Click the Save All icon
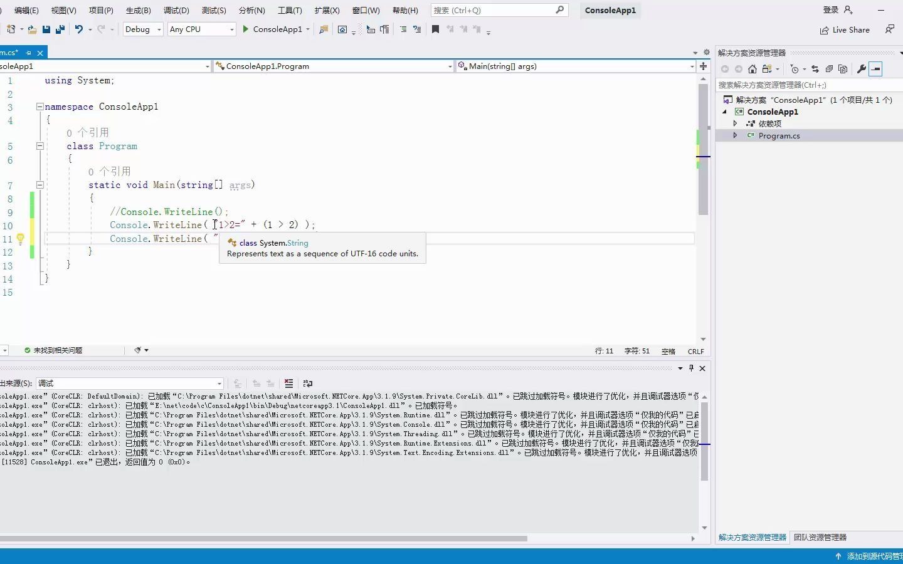 pyautogui.click(x=60, y=29)
